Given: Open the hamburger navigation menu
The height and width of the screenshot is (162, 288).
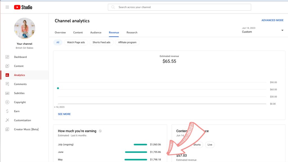Looking at the screenshot, I should pyautogui.click(x=7, y=7).
